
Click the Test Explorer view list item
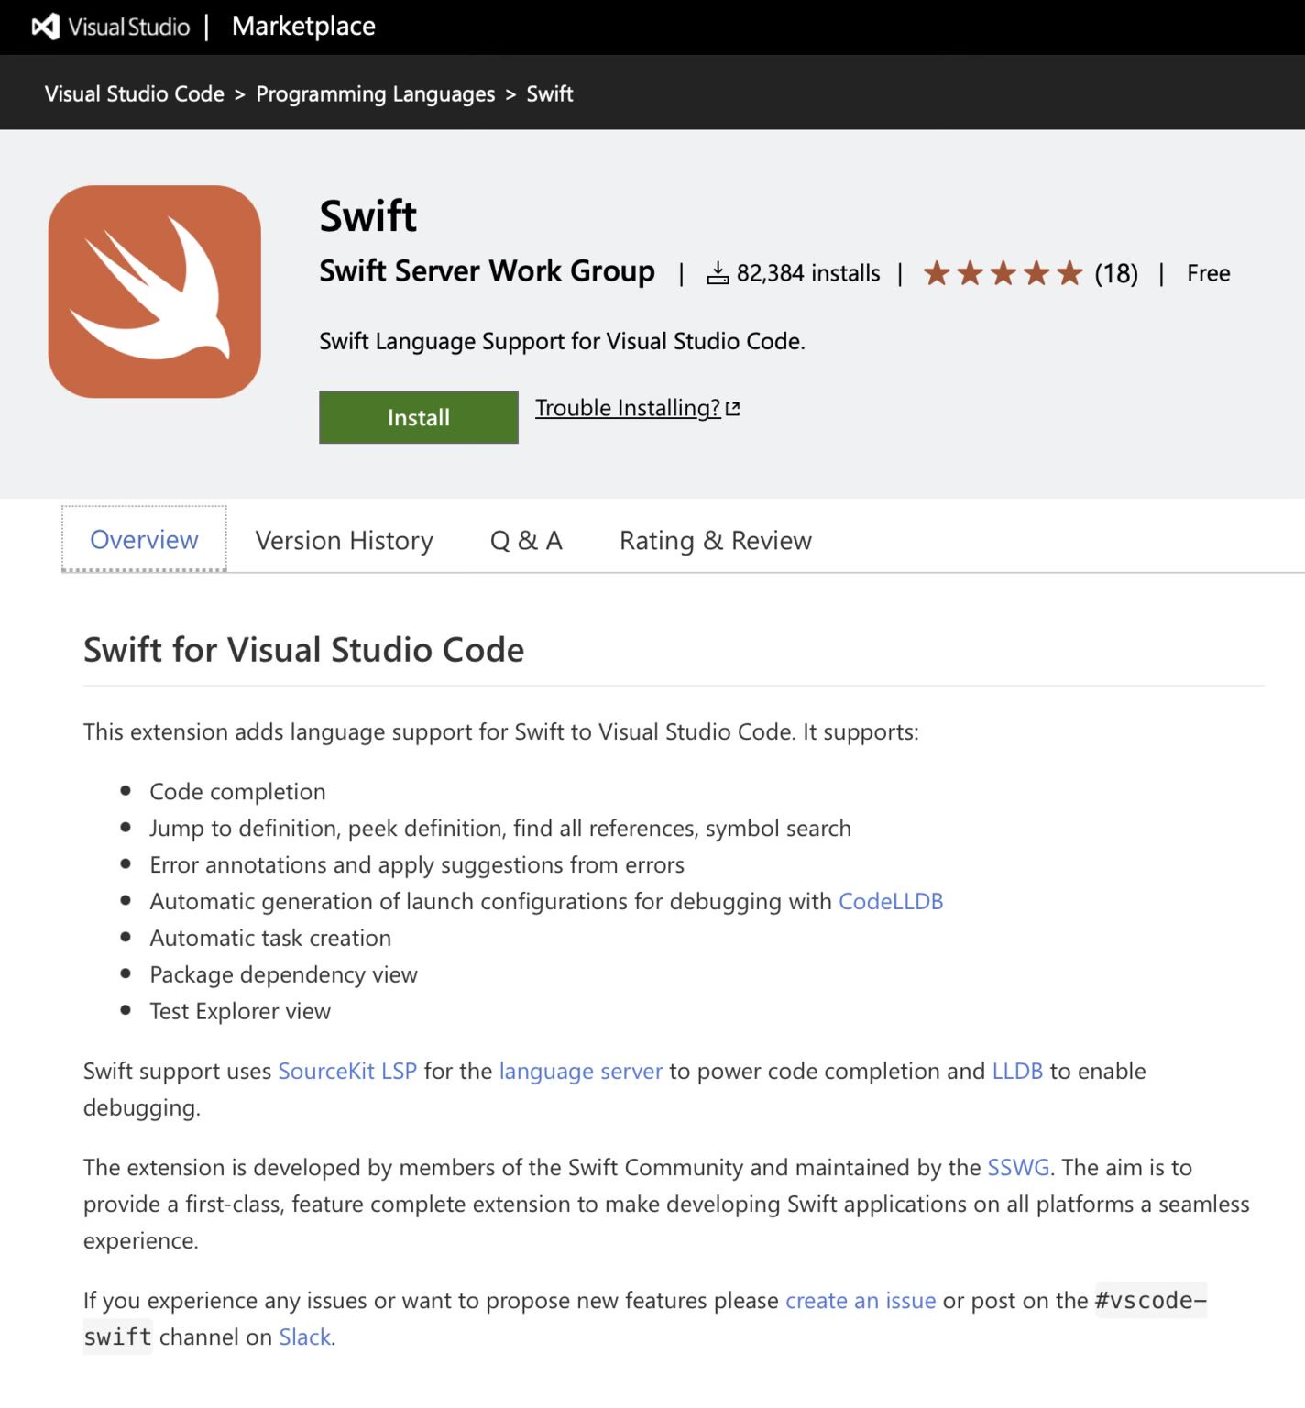[x=240, y=1011]
